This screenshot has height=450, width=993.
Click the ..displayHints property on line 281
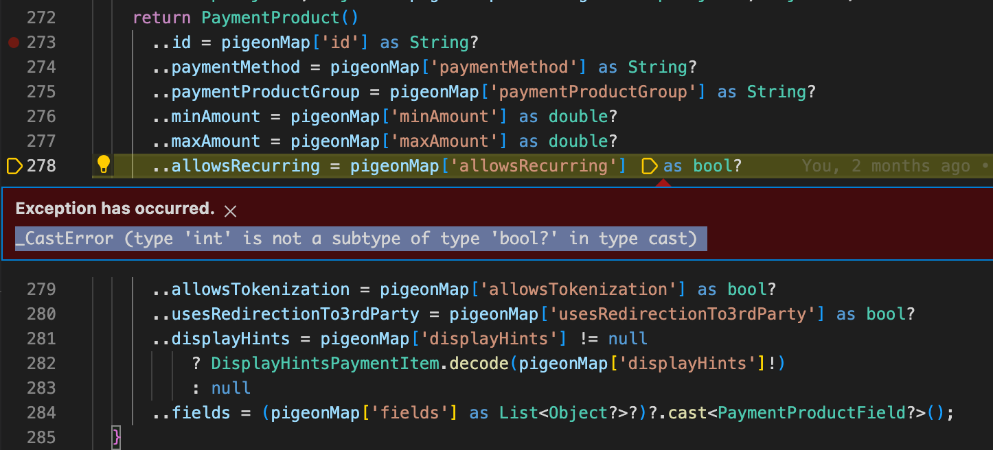221,339
